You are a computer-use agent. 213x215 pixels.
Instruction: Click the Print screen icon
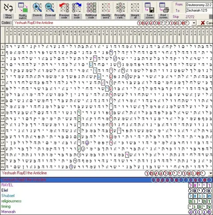click(x=164, y=8)
